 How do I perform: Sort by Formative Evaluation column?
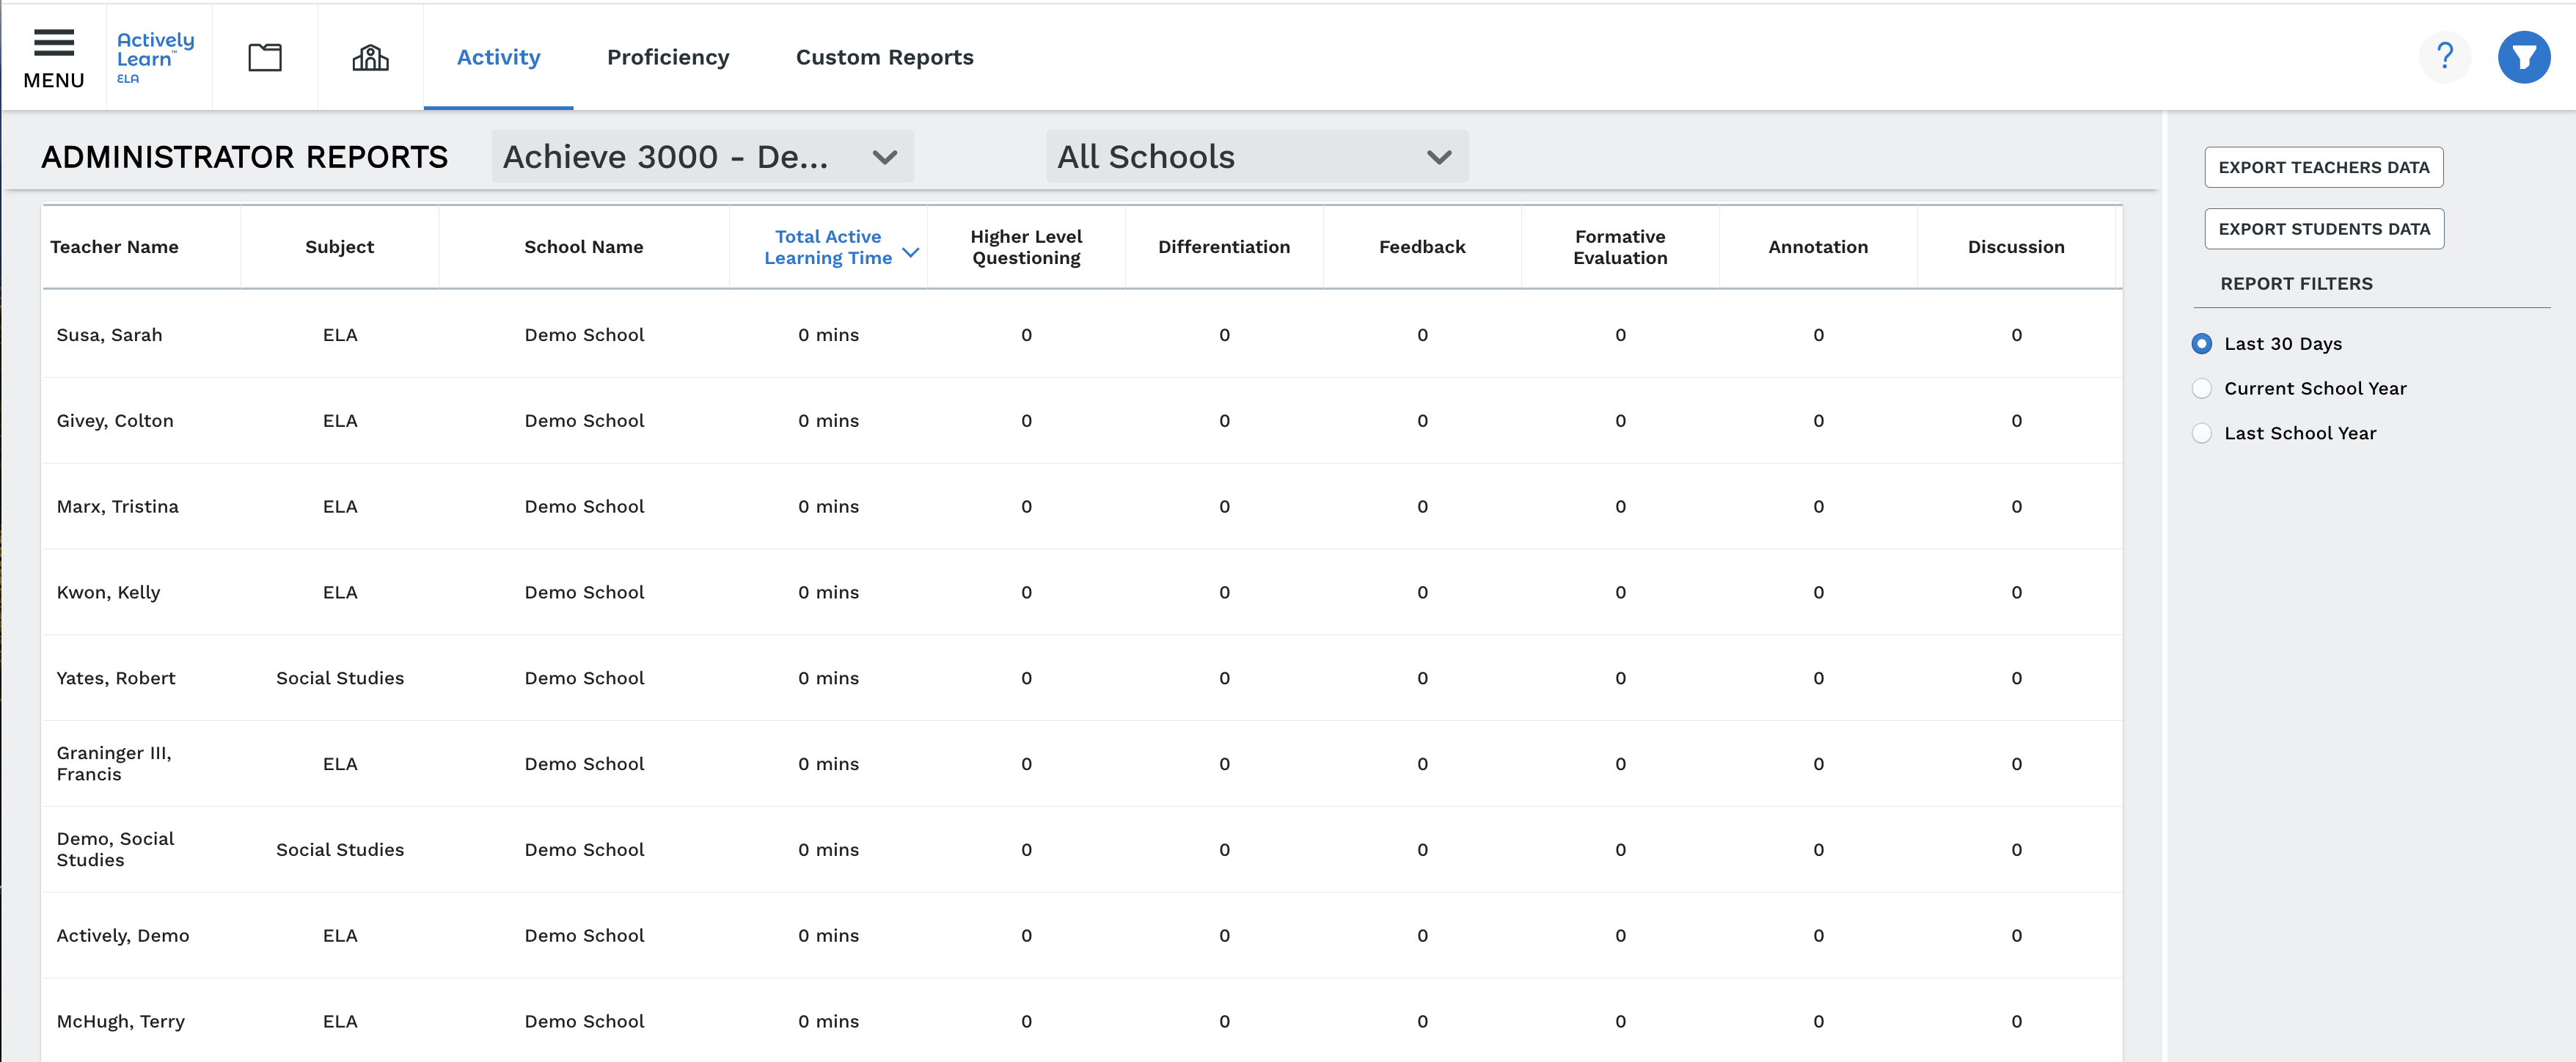click(x=1620, y=247)
